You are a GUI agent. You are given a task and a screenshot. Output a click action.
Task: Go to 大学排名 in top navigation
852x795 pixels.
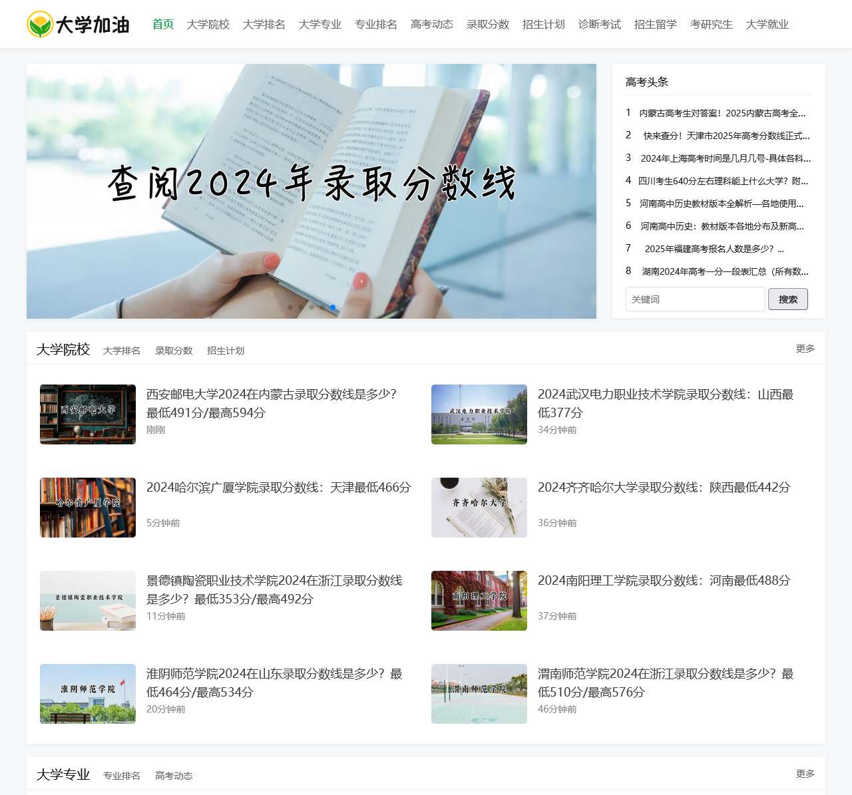pyautogui.click(x=264, y=25)
